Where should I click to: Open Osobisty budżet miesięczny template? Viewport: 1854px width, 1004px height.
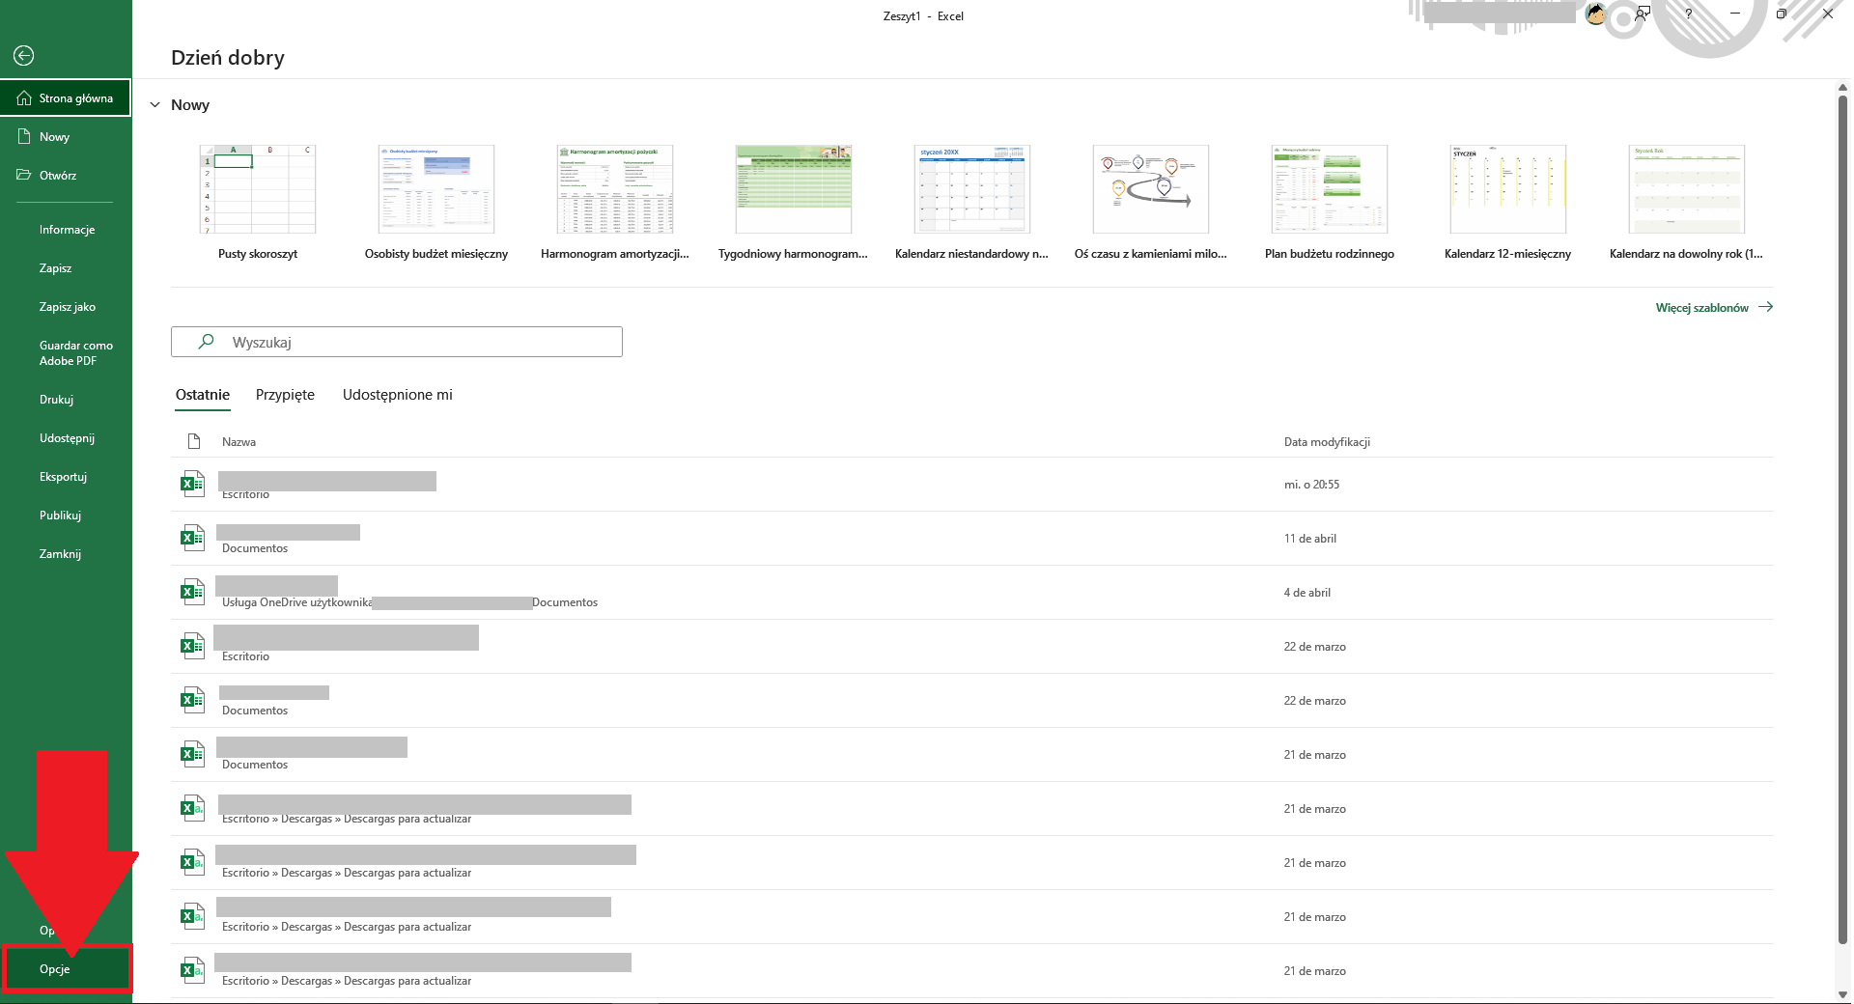pyautogui.click(x=436, y=203)
